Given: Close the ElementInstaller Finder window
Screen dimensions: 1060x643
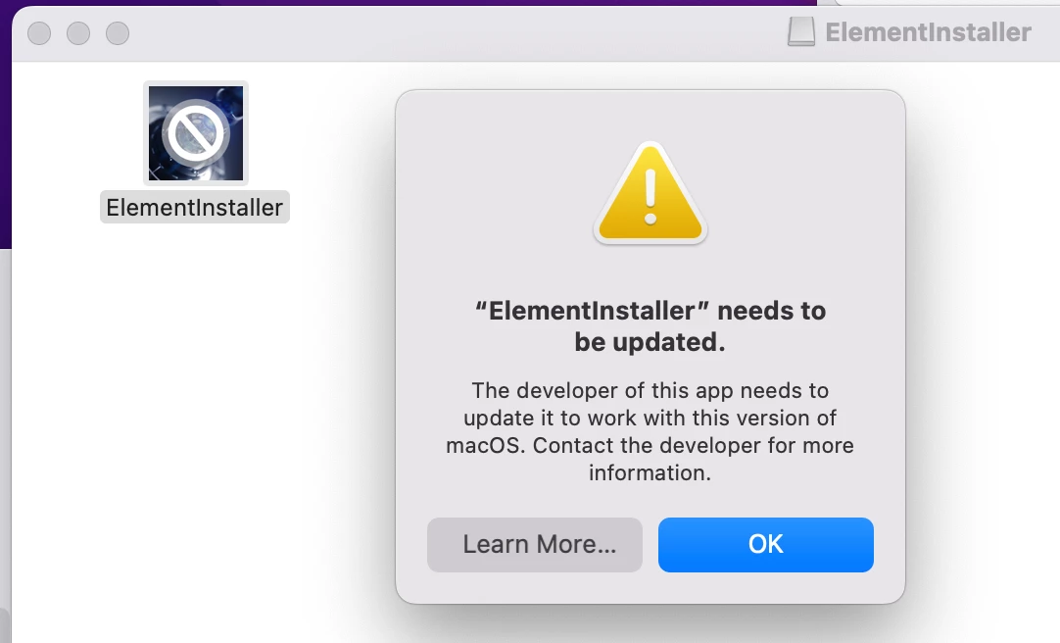Looking at the screenshot, I should pyautogui.click(x=39, y=33).
